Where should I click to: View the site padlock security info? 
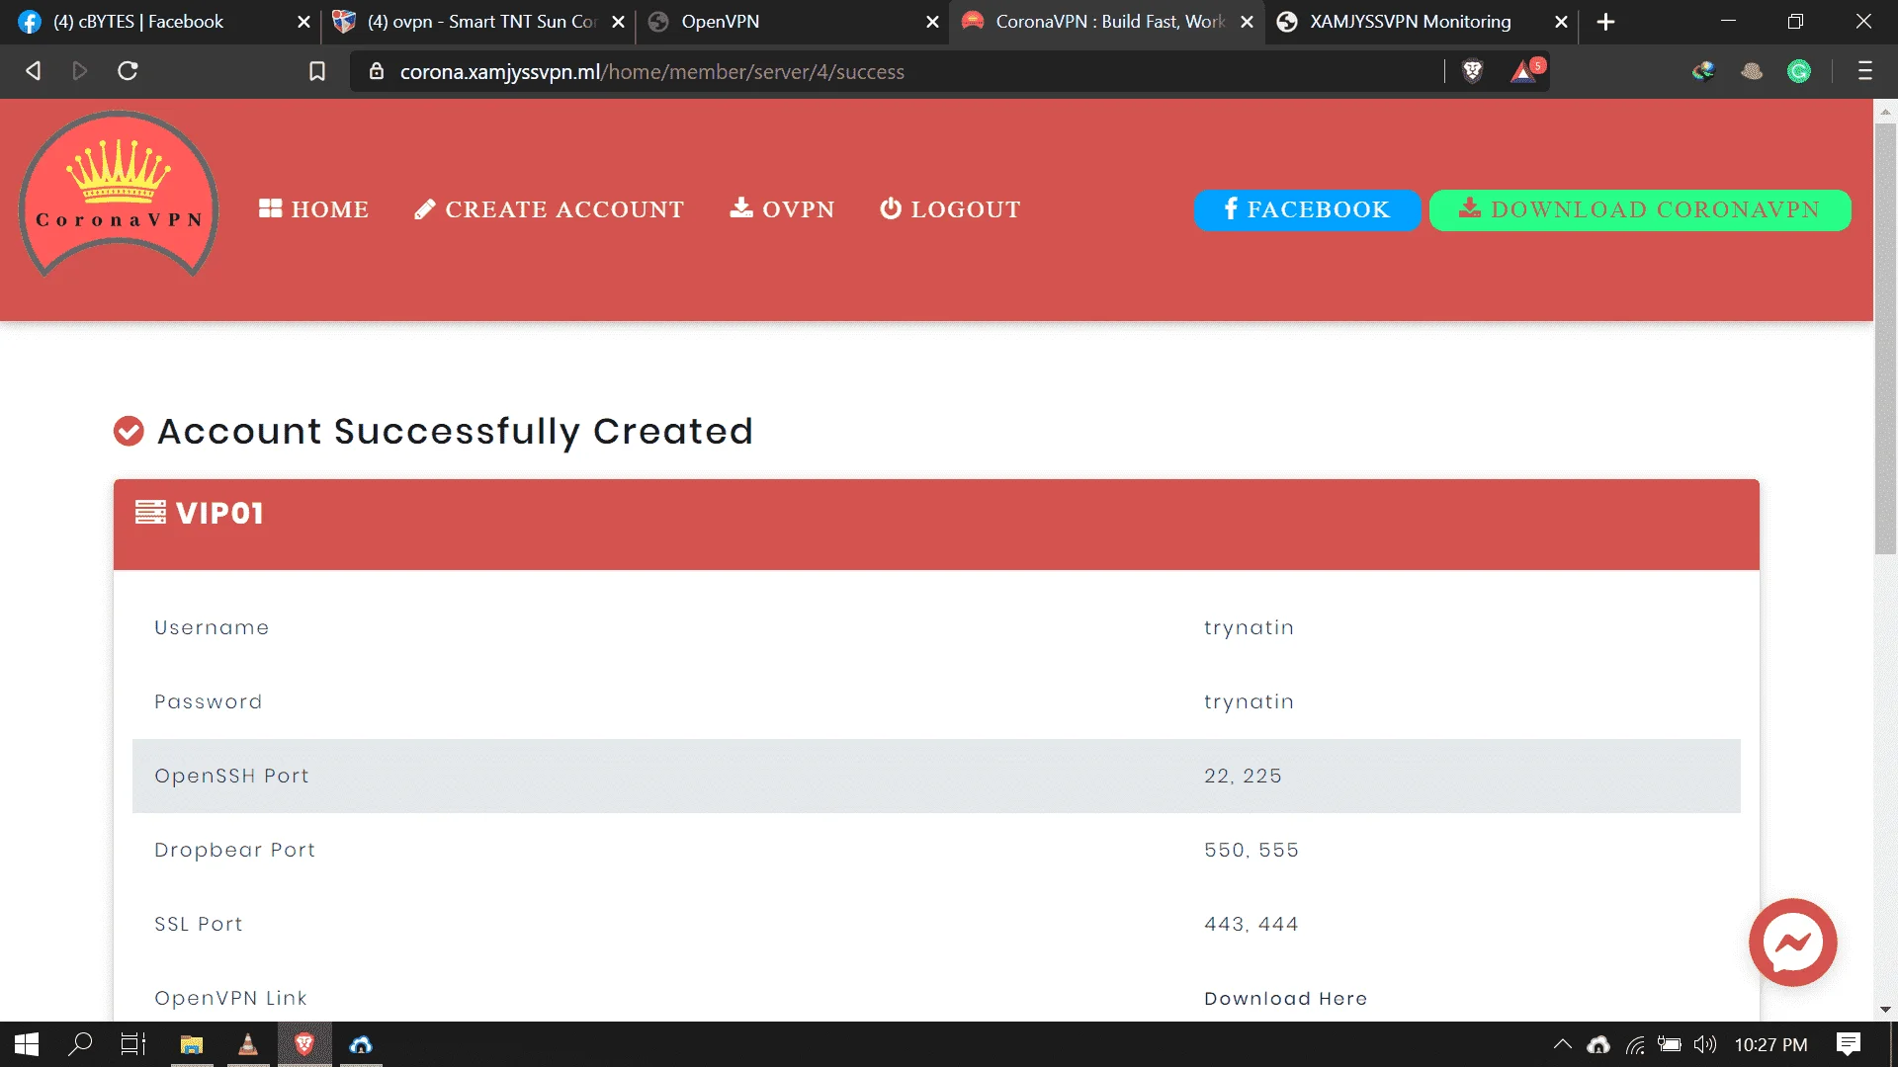376,71
